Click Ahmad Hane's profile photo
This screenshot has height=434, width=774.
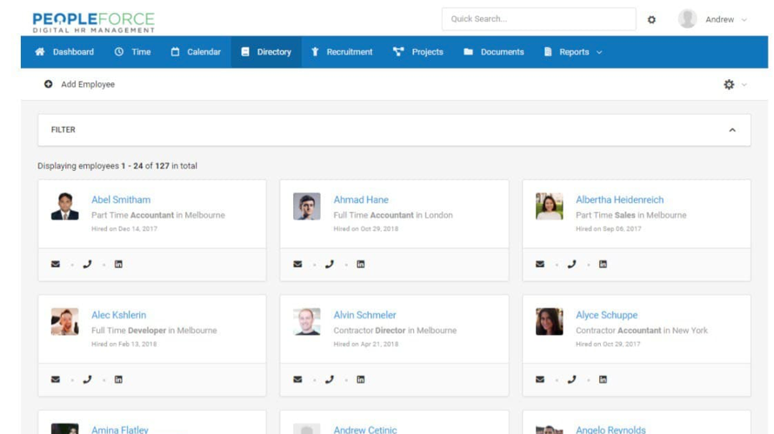[x=306, y=207]
